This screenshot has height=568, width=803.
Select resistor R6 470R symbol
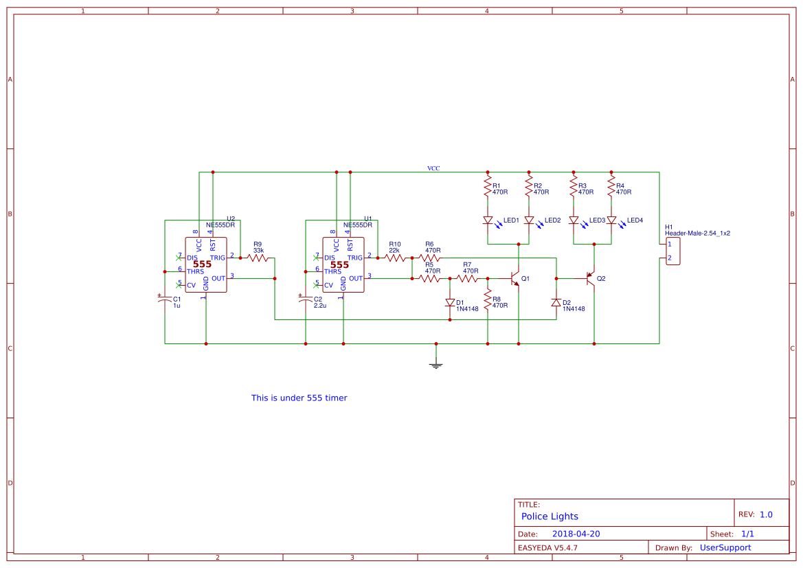tap(429, 258)
